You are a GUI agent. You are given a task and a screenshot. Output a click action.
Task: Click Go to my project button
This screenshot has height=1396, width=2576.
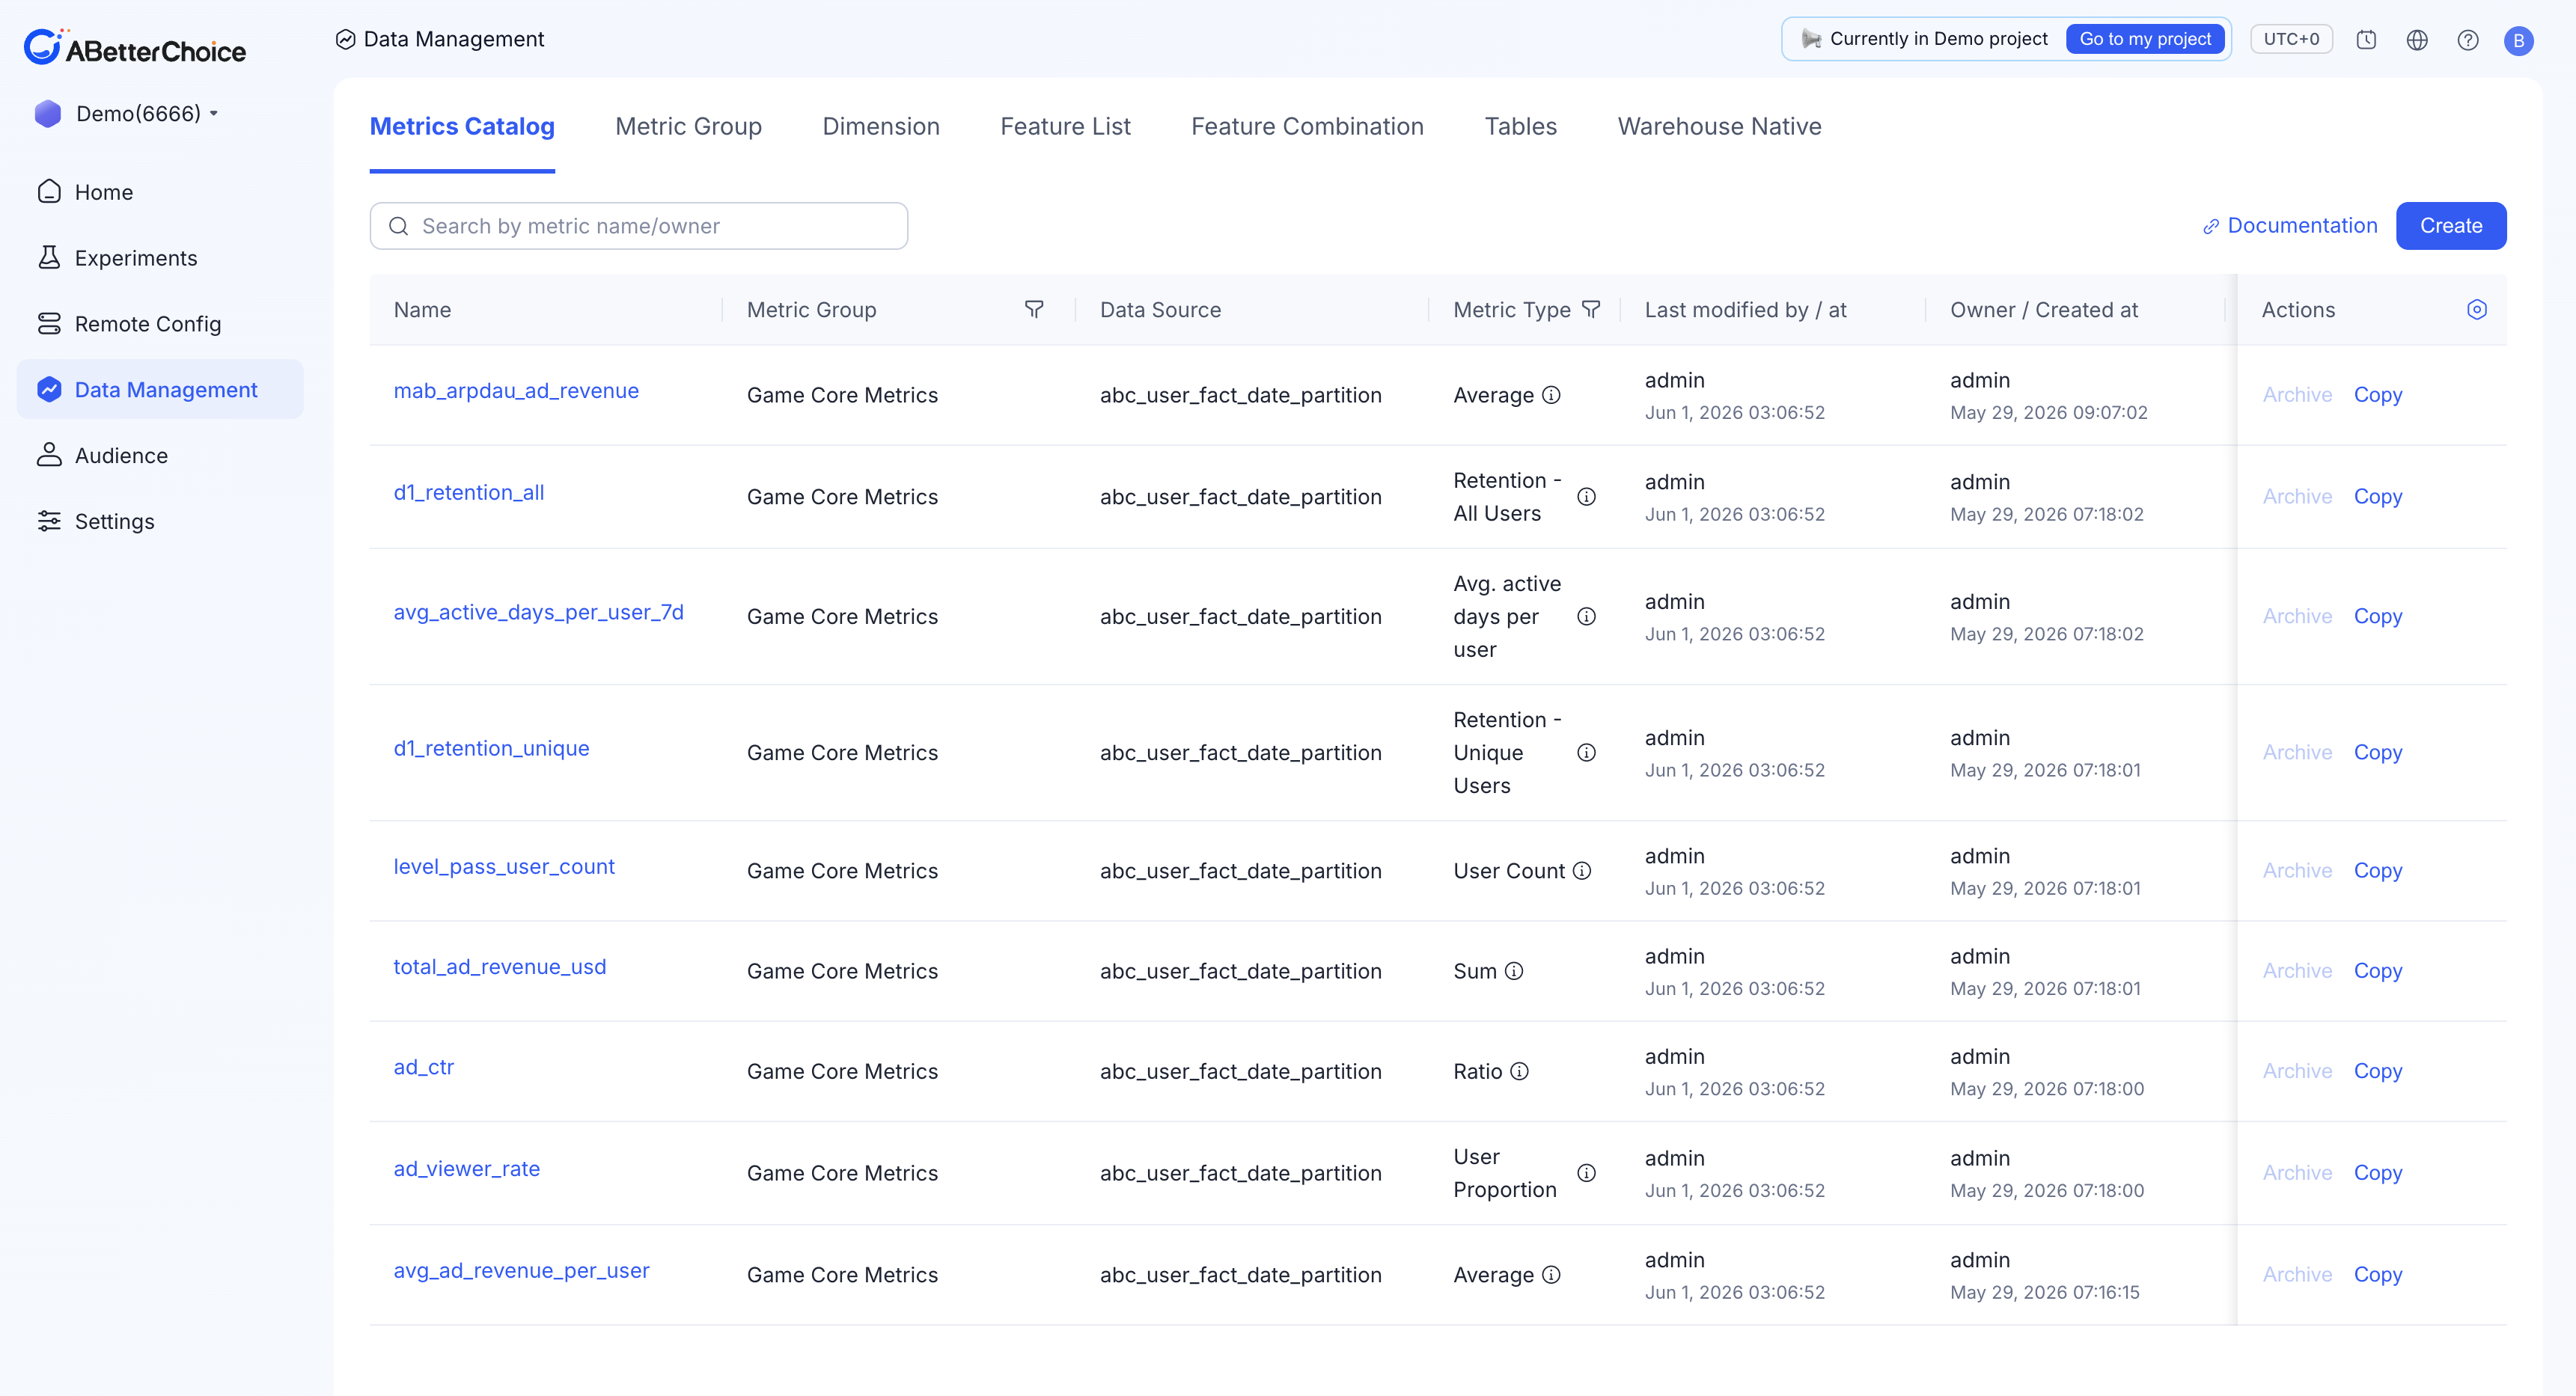2145,39
